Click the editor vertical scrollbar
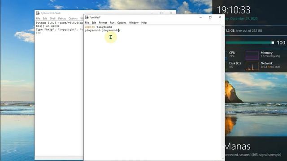 pos(223,93)
